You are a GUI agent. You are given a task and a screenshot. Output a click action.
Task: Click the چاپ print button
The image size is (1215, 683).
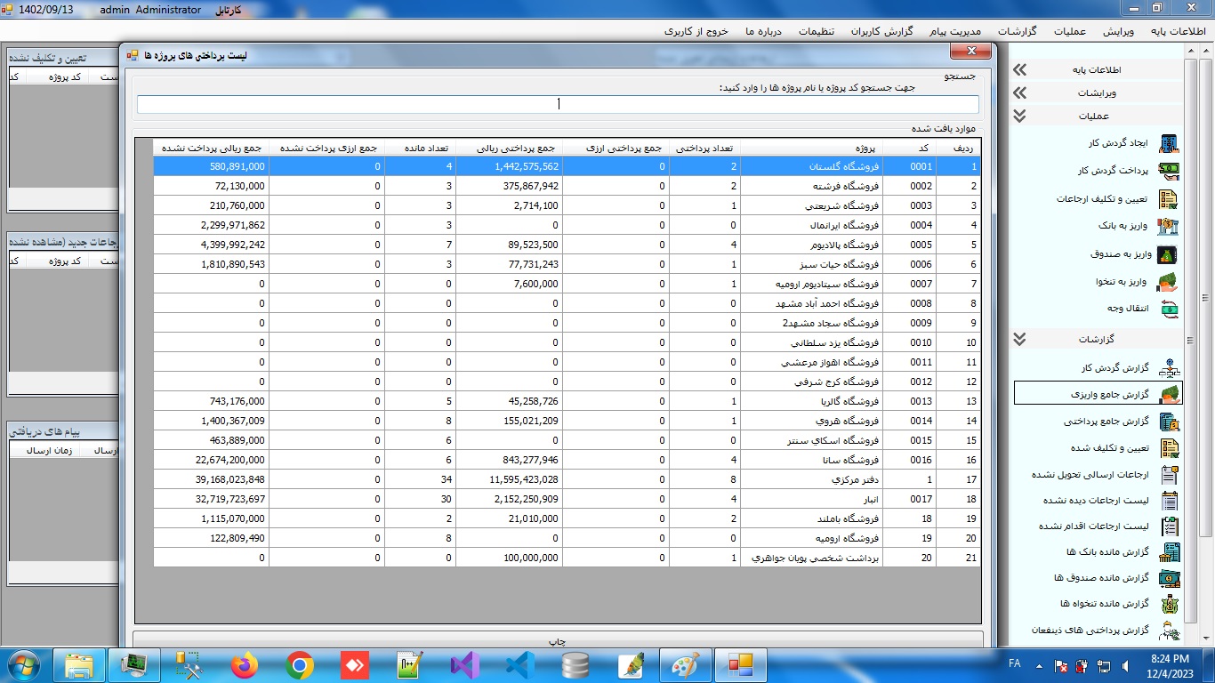pyautogui.click(x=557, y=640)
